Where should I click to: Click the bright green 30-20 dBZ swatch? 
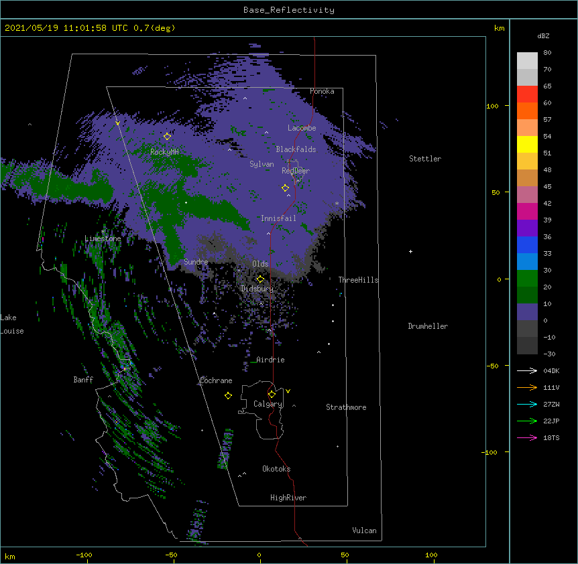tap(527, 279)
